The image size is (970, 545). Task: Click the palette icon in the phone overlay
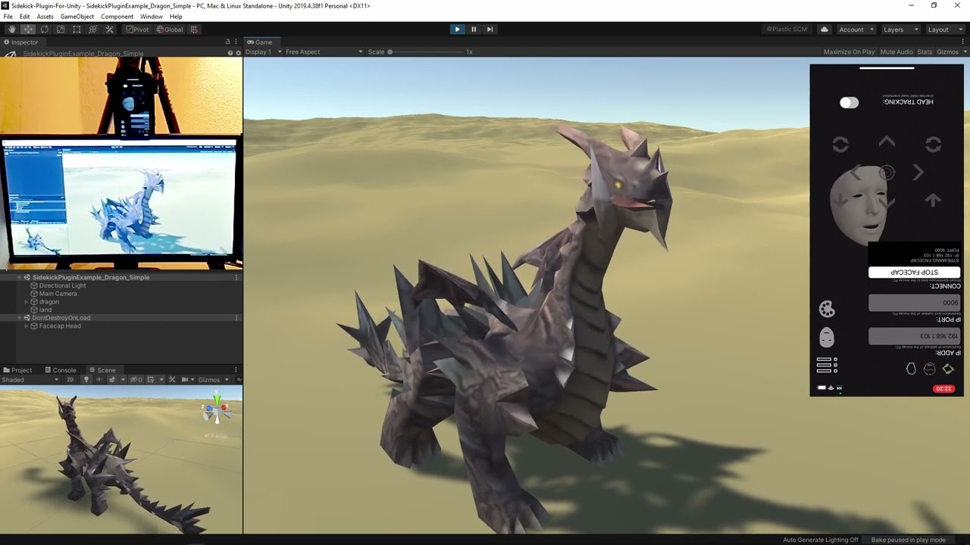[x=827, y=309]
